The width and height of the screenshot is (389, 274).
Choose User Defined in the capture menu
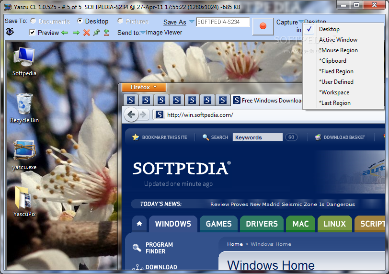tap(343, 82)
